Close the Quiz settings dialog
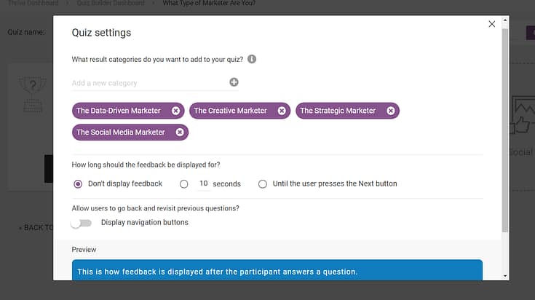 pos(491,24)
